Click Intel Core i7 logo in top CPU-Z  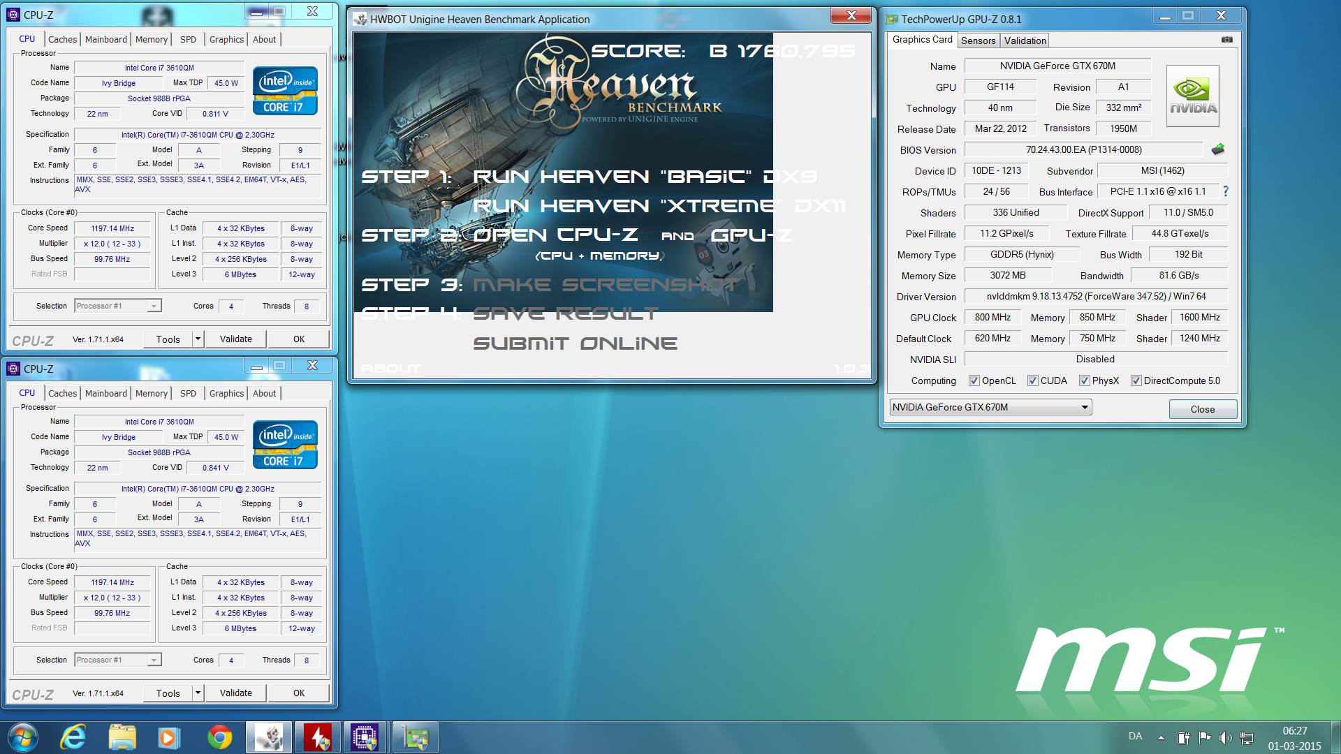click(x=285, y=91)
